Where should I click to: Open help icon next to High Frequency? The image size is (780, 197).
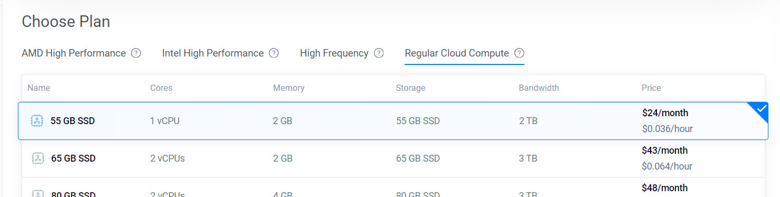[x=379, y=53]
